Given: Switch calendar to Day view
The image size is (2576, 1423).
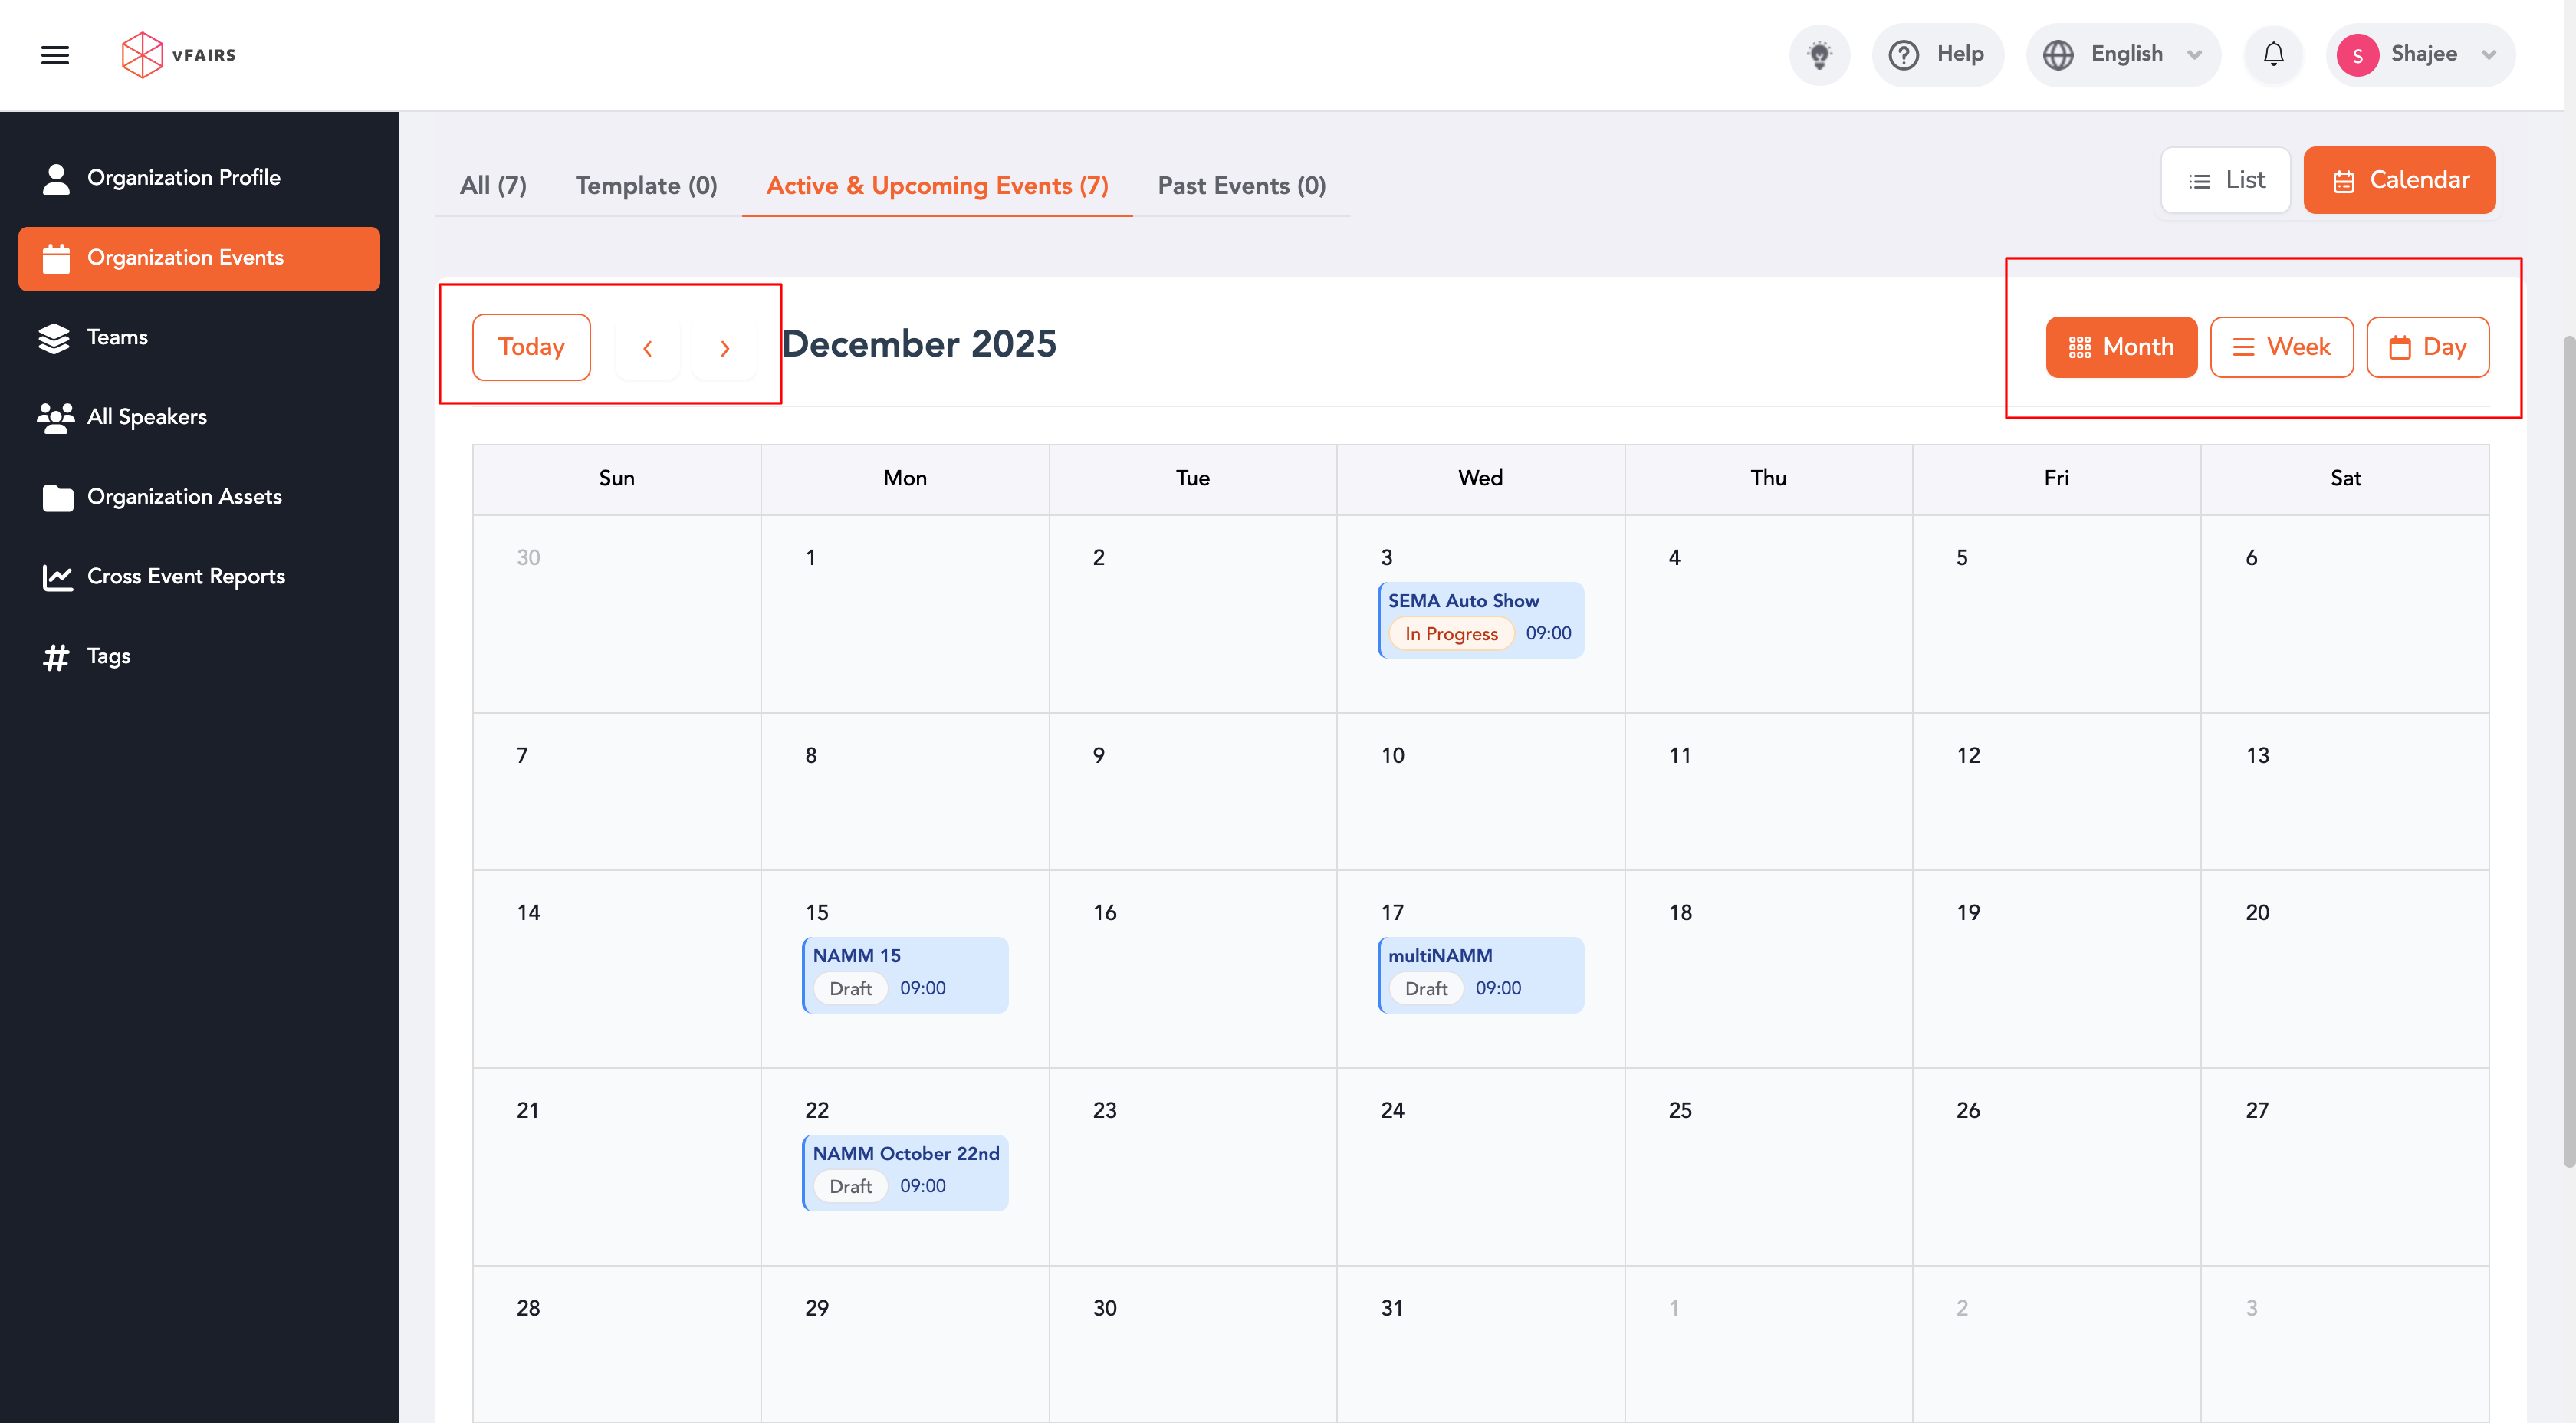Looking at the screenshot, I should (x=2427, y=347).
